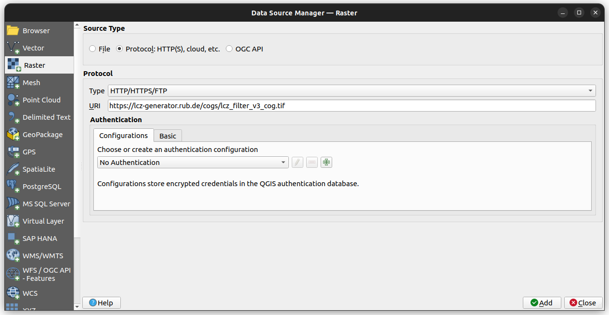The height and width of the screenshot is (315, 609).
Task: Click text "Configurations store encrypted credentials" note
Action: pos(228,184)
